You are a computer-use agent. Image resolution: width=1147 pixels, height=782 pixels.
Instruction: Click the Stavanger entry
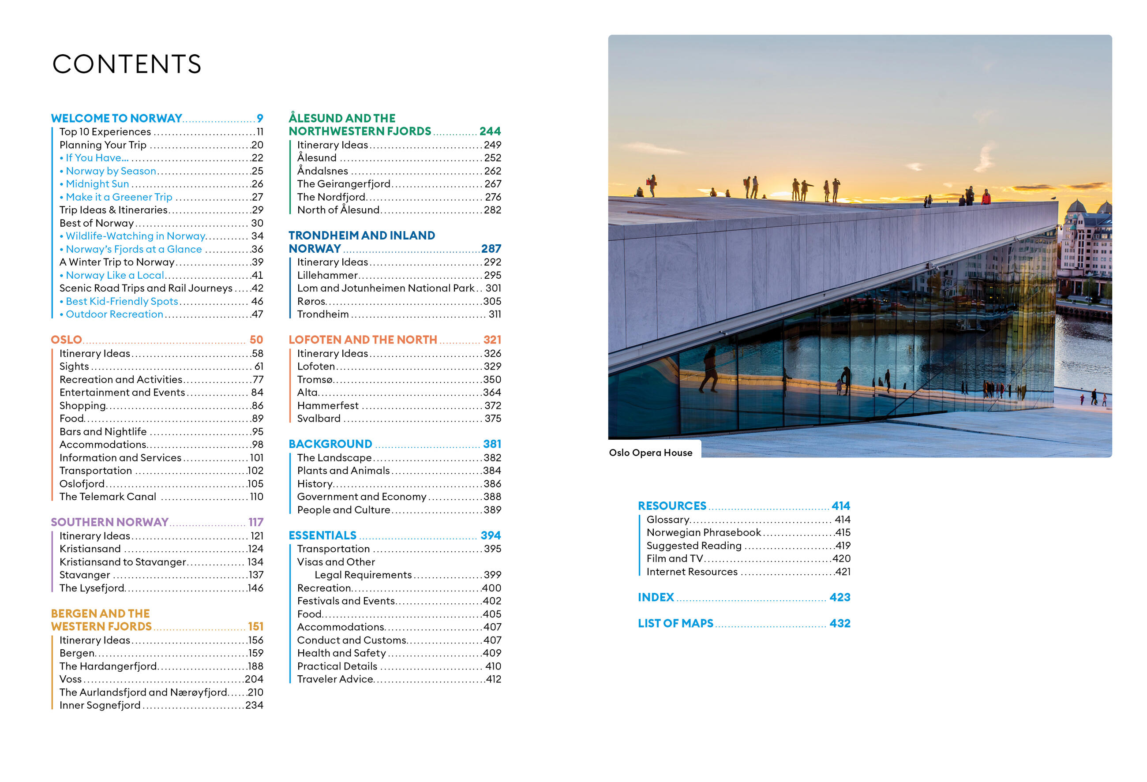click(x=85, y=575)
